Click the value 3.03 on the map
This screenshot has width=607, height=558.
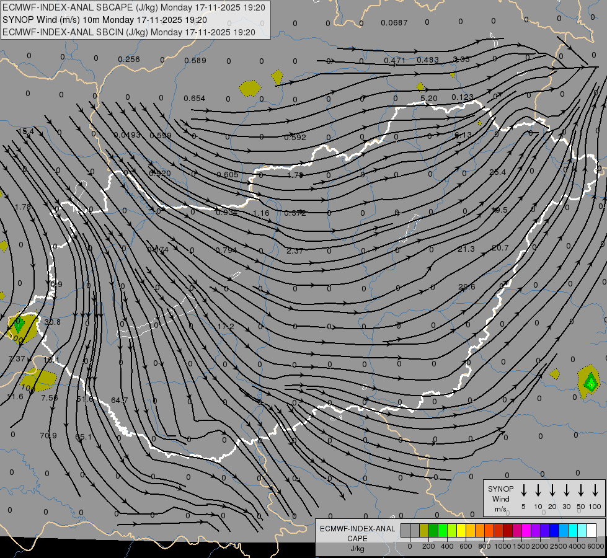pyautogui.click(x=461, y=60)
